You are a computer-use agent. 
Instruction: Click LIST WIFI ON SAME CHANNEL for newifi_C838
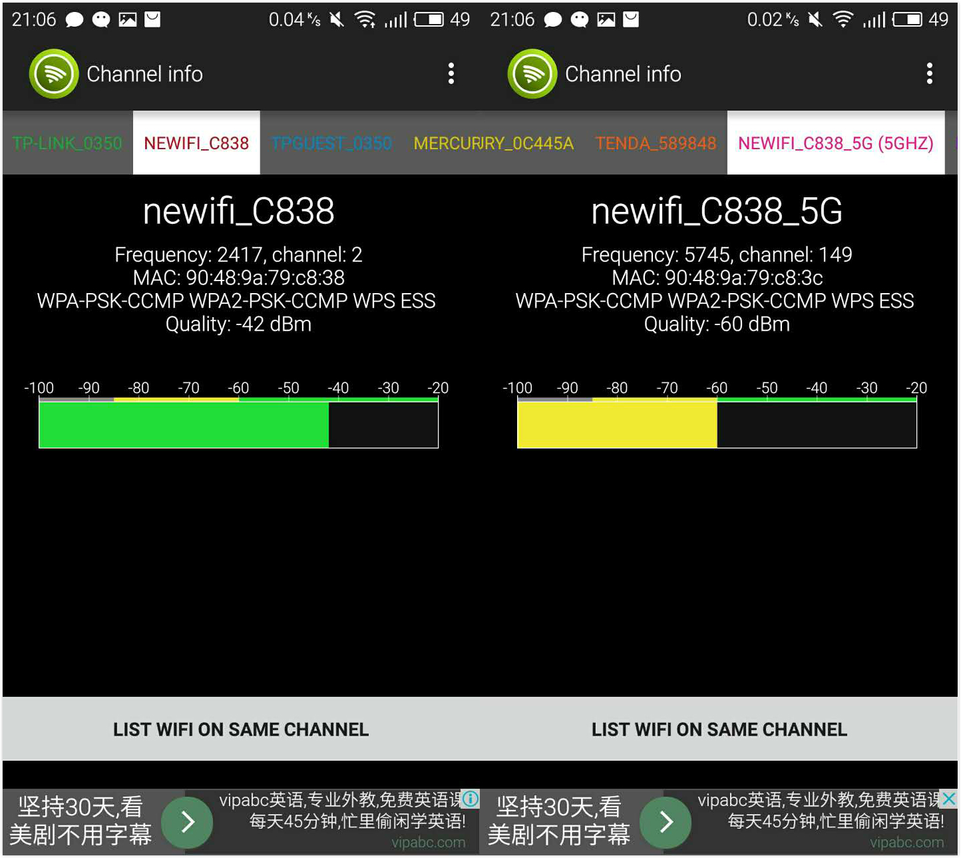click(x=240, y=729)
